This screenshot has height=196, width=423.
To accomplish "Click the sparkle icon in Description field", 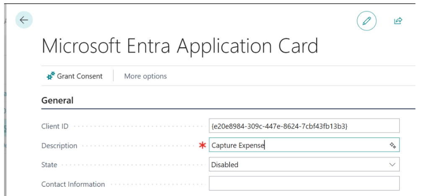I will point(392,145).
